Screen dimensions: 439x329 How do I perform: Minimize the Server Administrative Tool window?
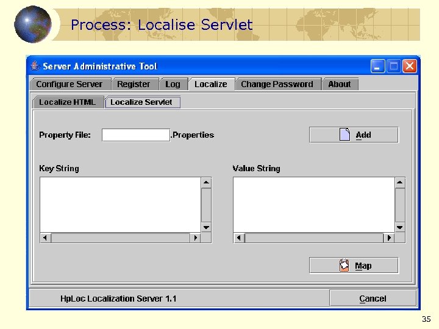click(377, 66)
